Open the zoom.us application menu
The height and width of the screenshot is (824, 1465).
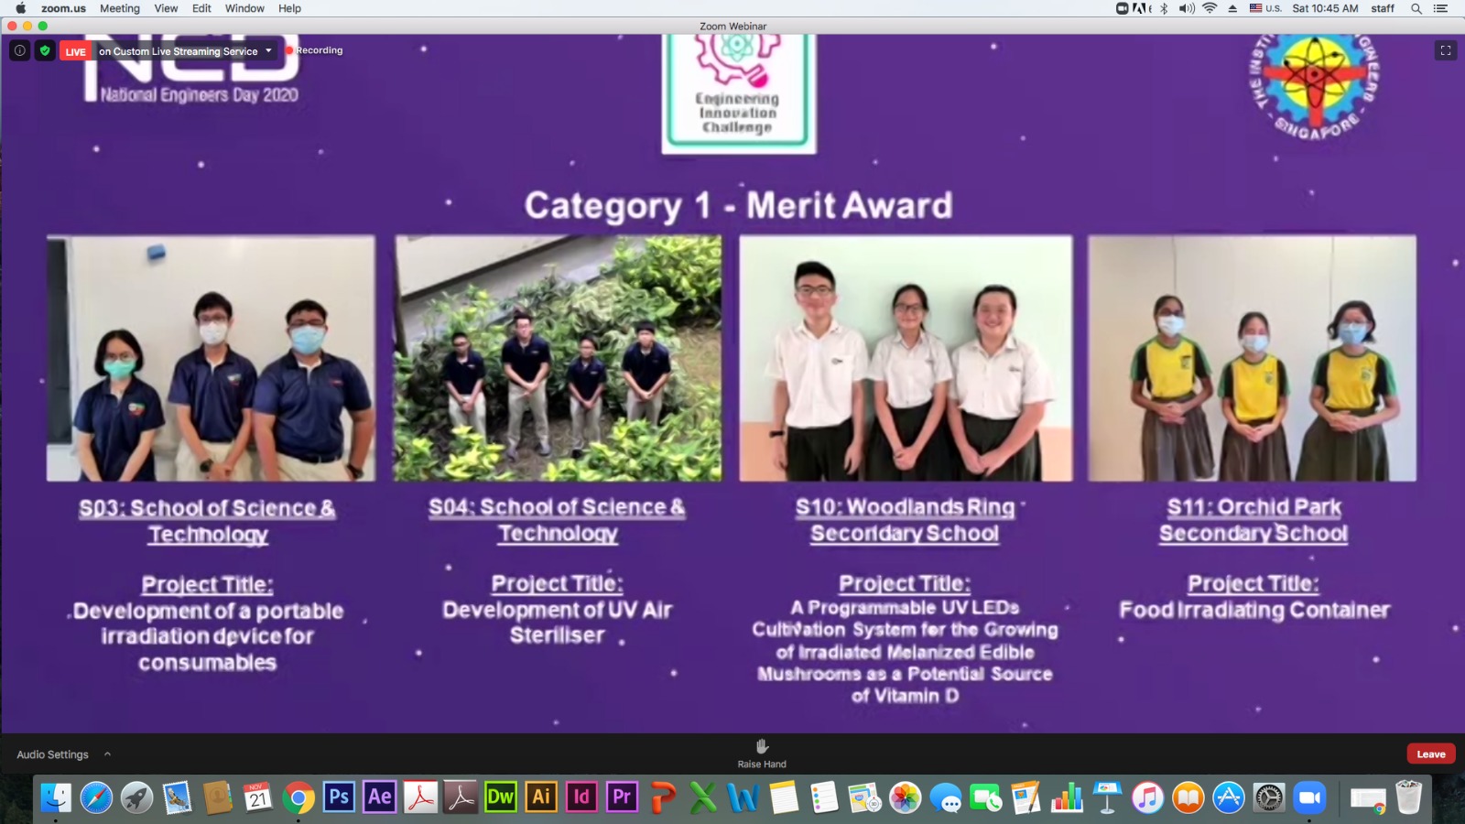coord(63,8)
